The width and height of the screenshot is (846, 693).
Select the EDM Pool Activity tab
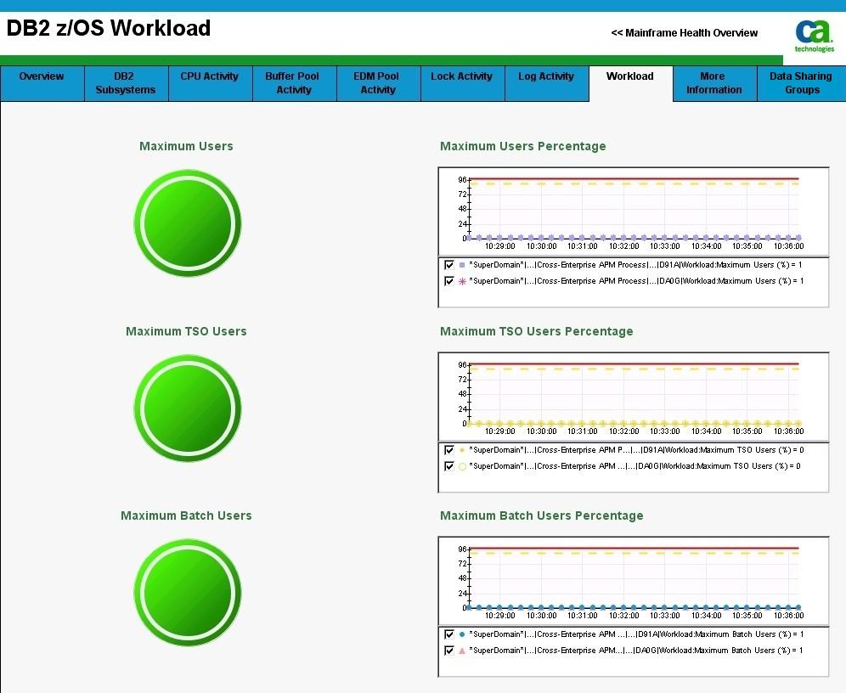click(x=379, y=83)
